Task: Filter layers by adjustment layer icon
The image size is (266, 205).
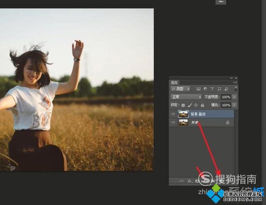Action: (205, 89)
